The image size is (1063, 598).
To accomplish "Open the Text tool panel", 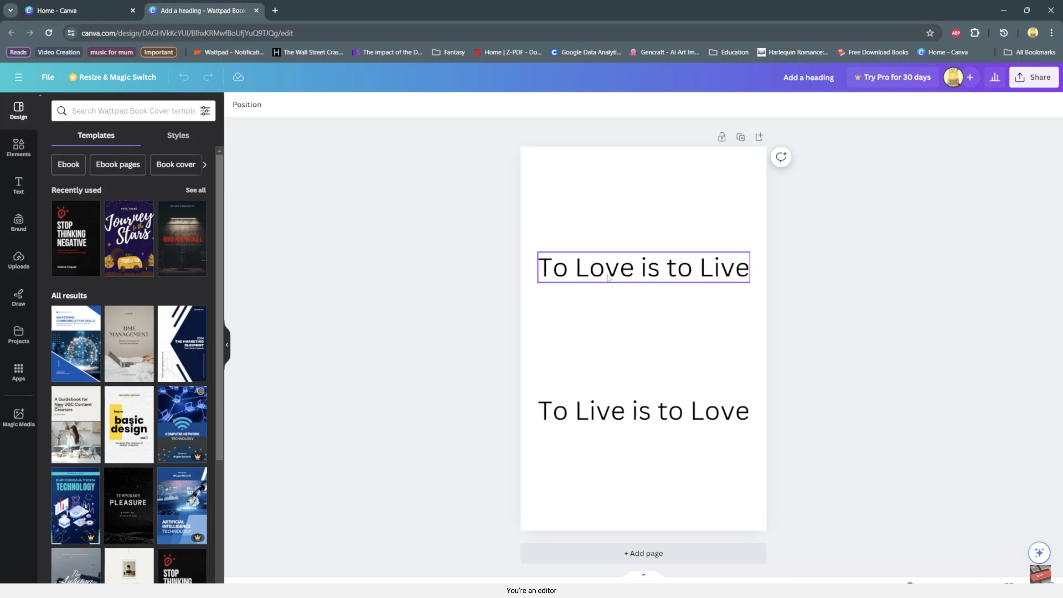I will pos(19,185).
